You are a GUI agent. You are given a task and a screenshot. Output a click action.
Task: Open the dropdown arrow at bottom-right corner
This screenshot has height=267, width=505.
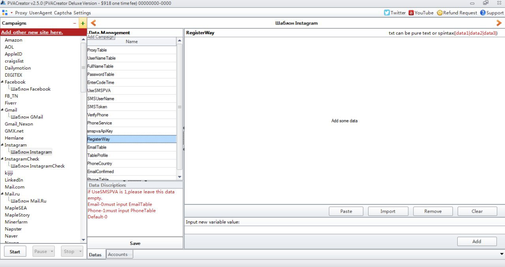click(501, 254)
